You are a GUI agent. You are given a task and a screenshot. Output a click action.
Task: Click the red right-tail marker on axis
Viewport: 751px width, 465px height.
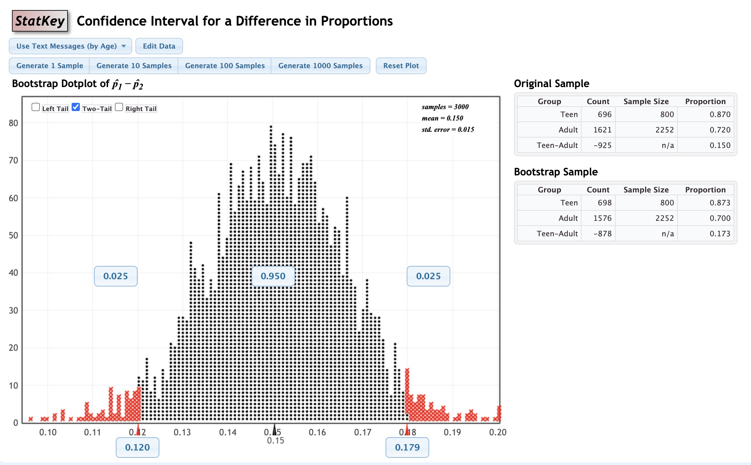tap(407, 430)
